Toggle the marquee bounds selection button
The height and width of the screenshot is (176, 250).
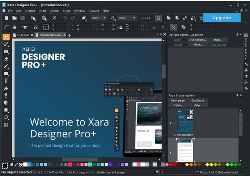[x=46, y=27]
